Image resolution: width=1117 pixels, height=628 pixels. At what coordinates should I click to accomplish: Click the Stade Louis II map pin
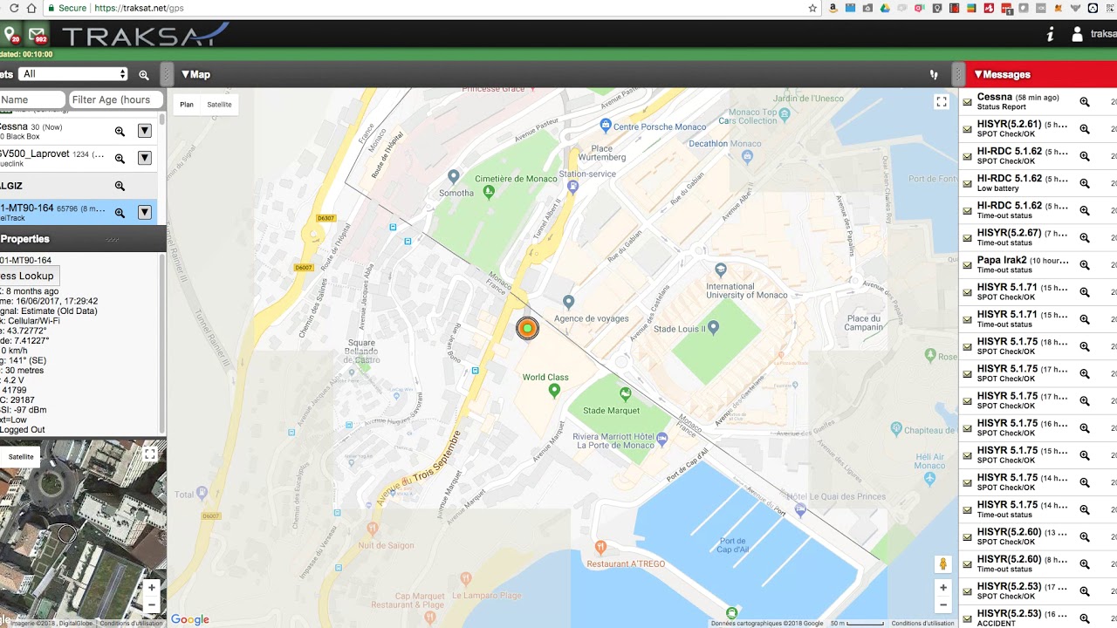click(713, 328)
